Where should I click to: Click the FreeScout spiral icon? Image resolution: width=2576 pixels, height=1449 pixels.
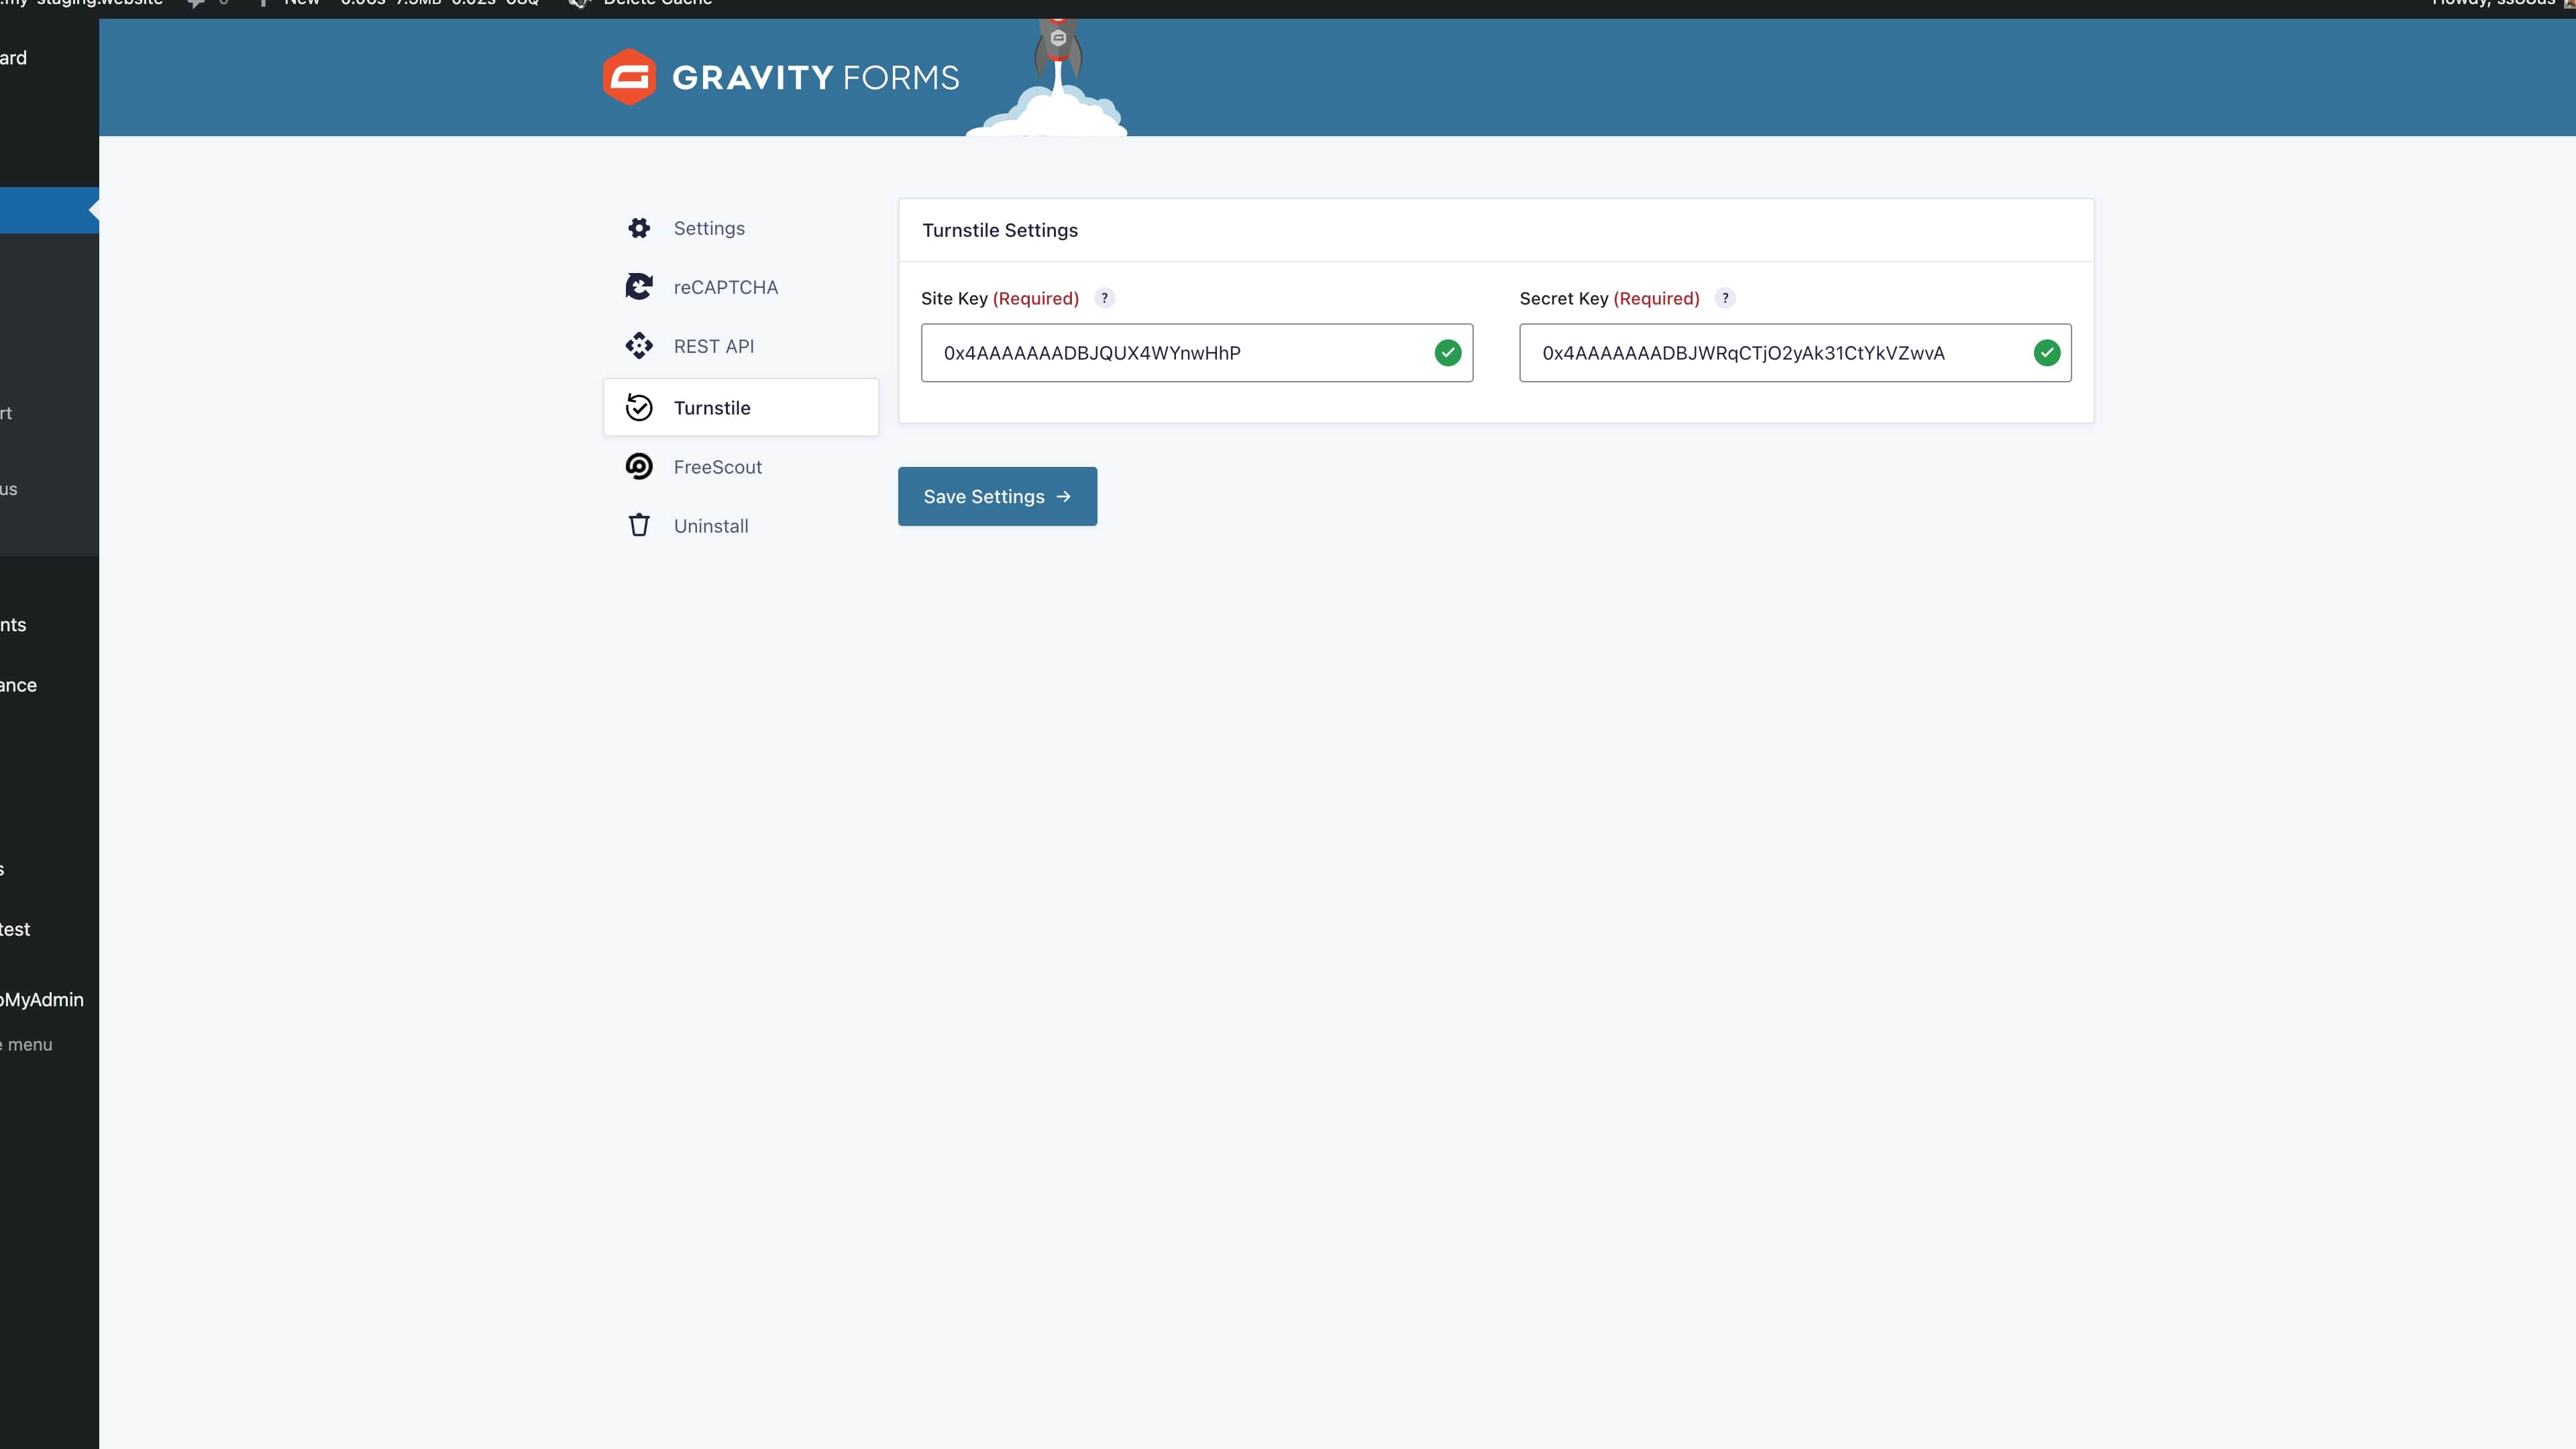(639, 467)
